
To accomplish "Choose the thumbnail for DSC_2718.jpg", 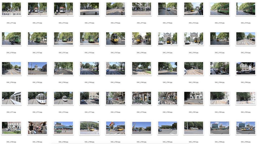I will click(167, 9).
